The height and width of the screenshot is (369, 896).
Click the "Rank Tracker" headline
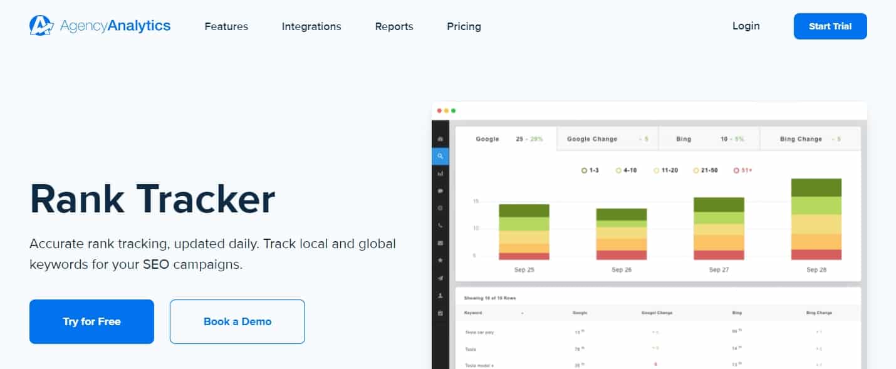tap(152, 199)
